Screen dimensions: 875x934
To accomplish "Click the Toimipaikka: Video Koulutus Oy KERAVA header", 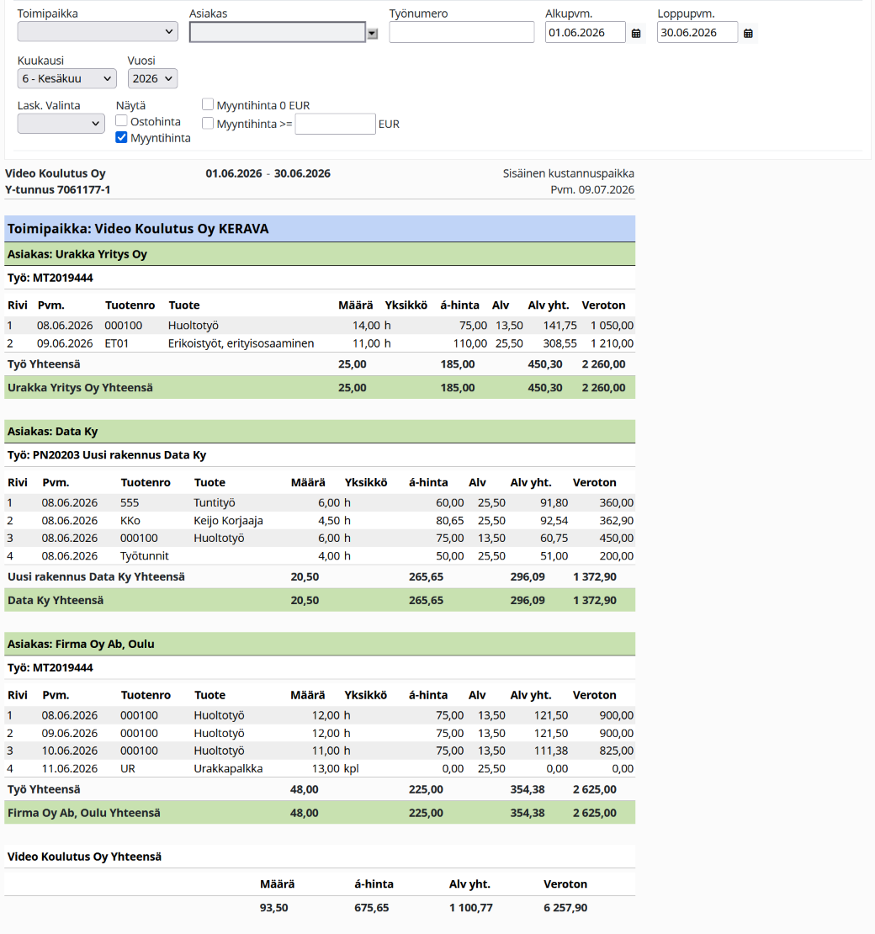I will pos(320,229).
